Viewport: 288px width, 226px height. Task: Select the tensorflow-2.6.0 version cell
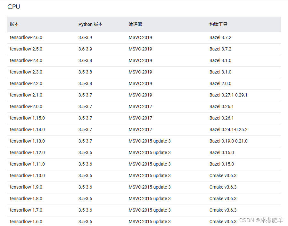pos(26,37)
